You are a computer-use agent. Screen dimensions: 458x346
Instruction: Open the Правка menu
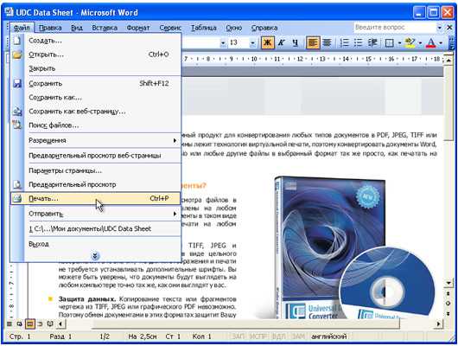(50, 28)
